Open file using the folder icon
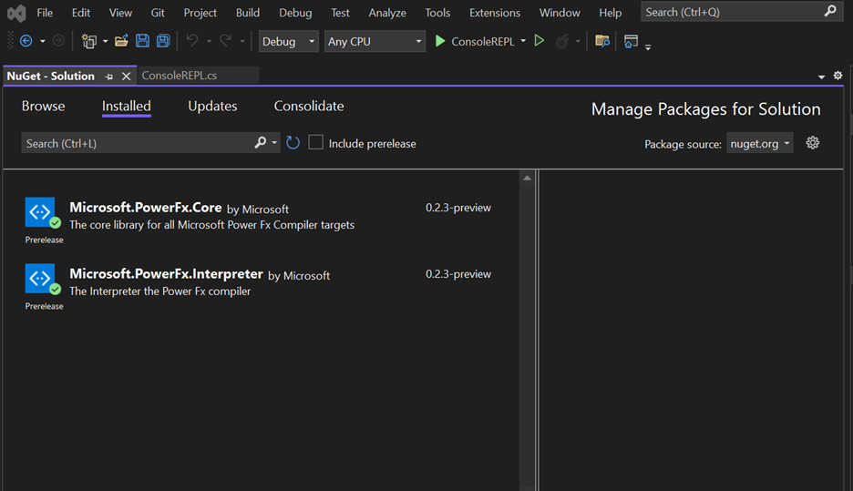This screenshot has width=853, height=491. click(121, 41)
